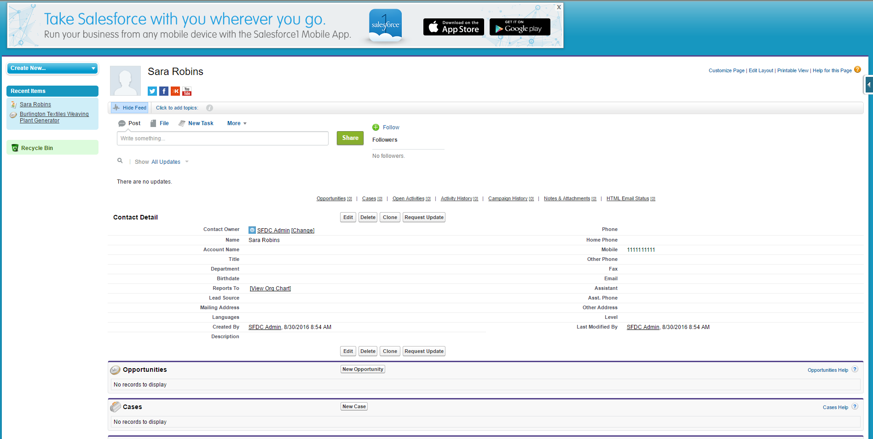
Task: Open Sara Robins from Recent Items
Action: pyautogui.click(x=35, y=104)
